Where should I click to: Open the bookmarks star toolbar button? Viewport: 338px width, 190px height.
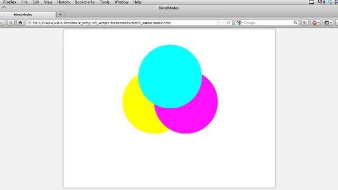327,23
